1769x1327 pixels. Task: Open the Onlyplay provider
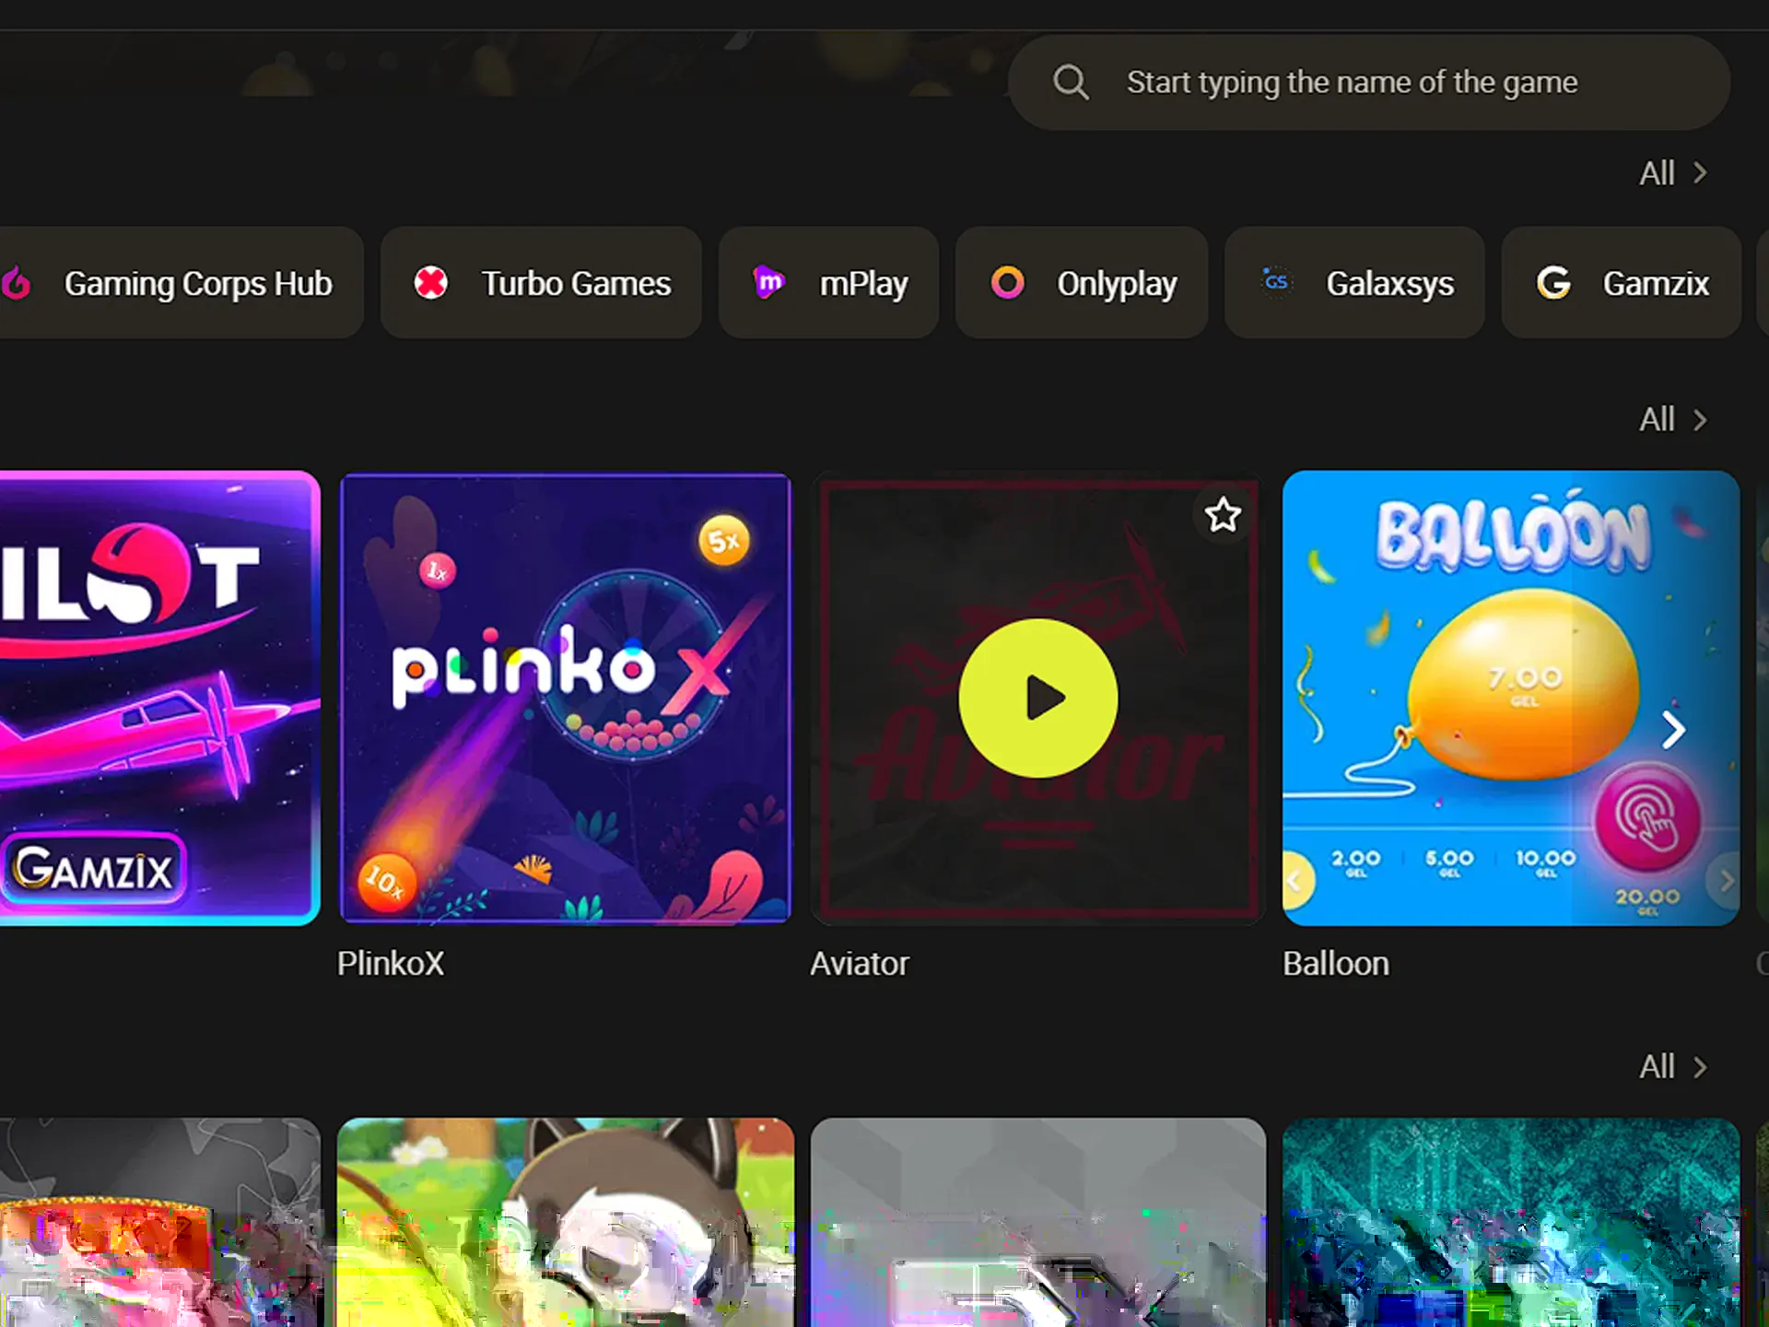pos(1082,283)
